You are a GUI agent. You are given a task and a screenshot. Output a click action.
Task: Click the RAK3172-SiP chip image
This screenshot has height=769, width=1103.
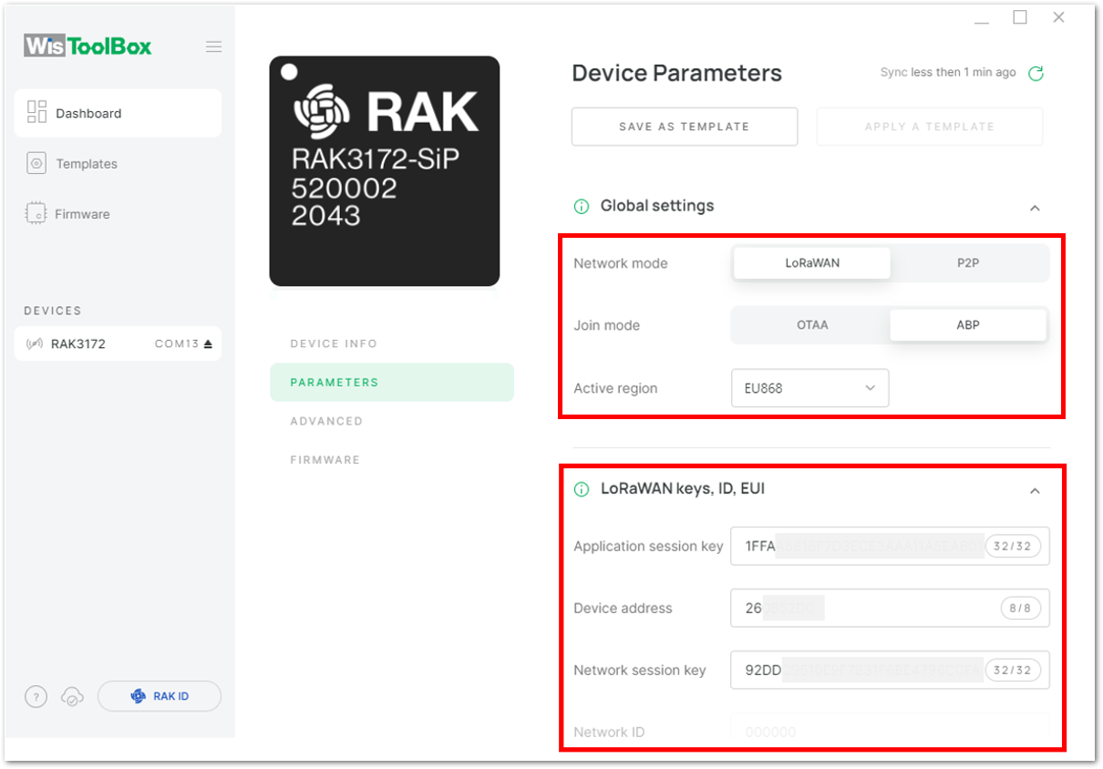385,171
